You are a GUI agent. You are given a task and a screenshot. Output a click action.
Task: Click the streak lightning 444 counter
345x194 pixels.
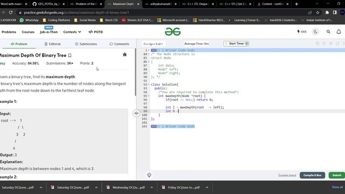click(x=302, y=32)
